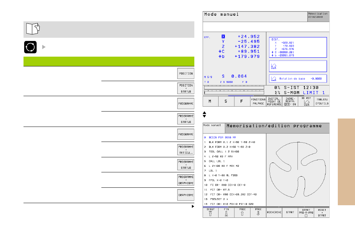
Task: Switch to the Mode manuel tab in the lower screen
Action: point(214,128)
